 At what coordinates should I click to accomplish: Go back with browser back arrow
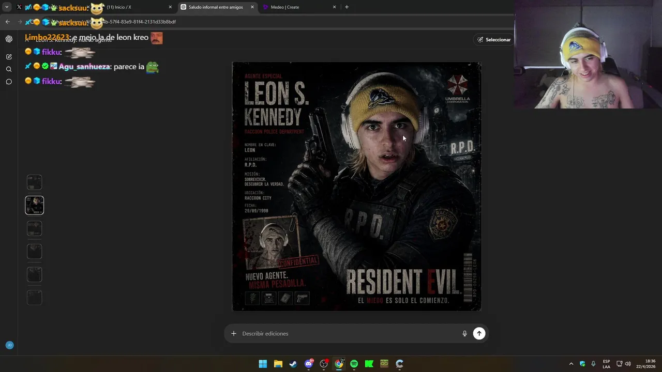[7, 22]
